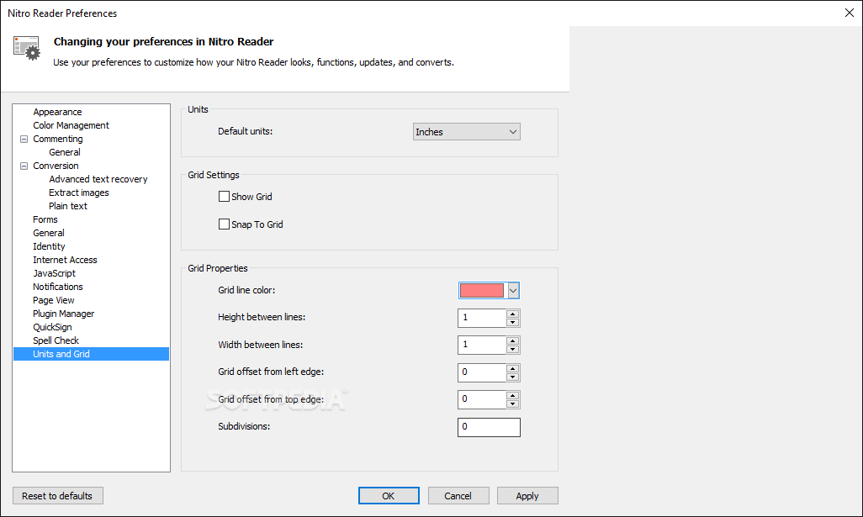Click the Subdivisions input field
The height and width of the screenshot is (517, 863).
(x=489, y=427)
